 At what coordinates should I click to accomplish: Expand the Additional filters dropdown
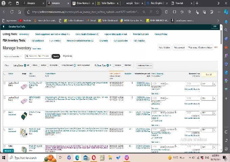(x=144, y=65)
